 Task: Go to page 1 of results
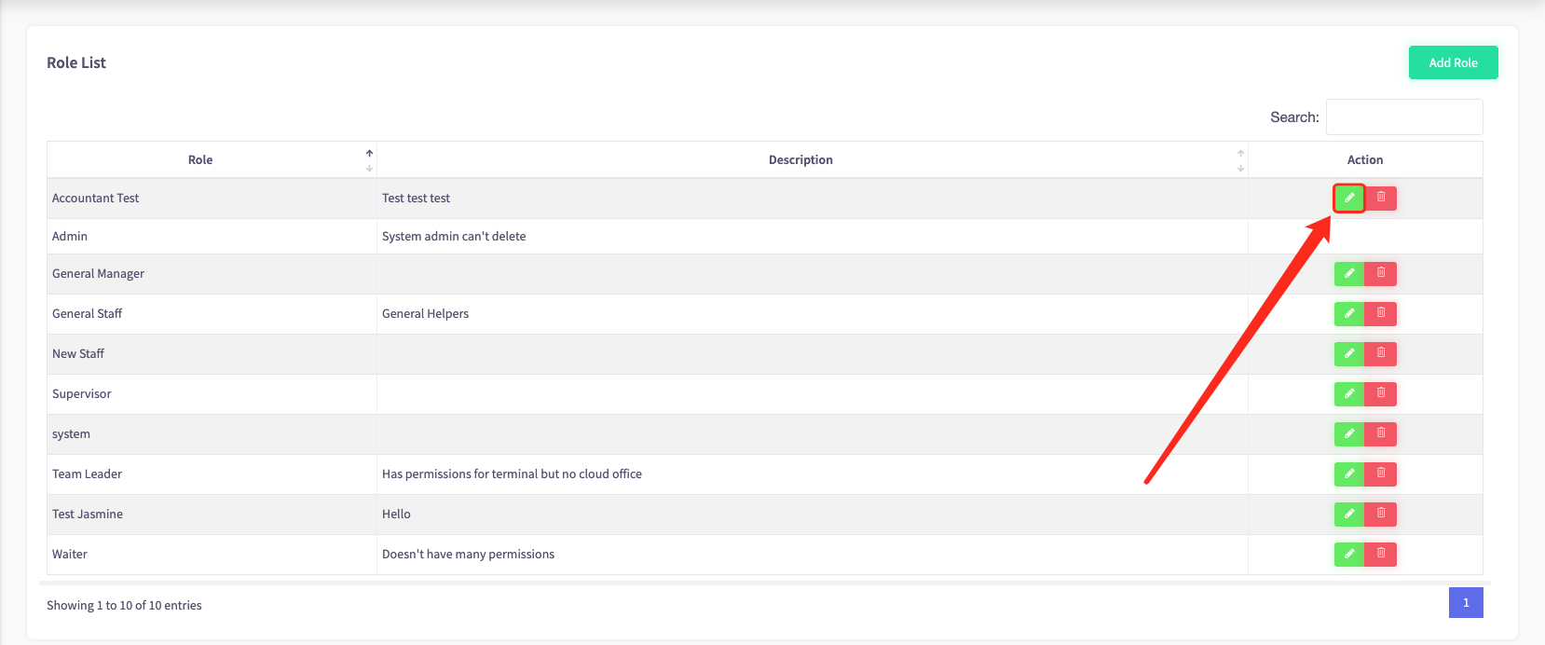(1466, 602)
